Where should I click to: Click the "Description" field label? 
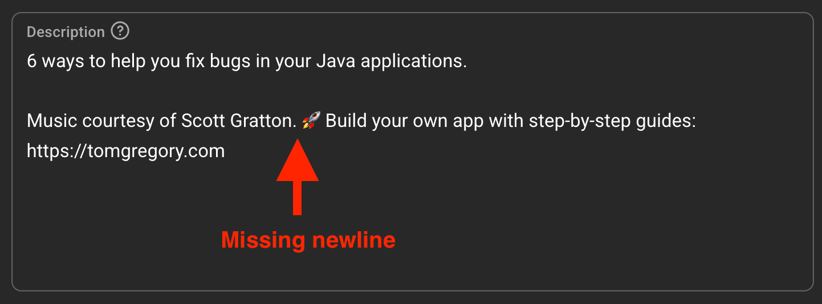click(66, 32)
